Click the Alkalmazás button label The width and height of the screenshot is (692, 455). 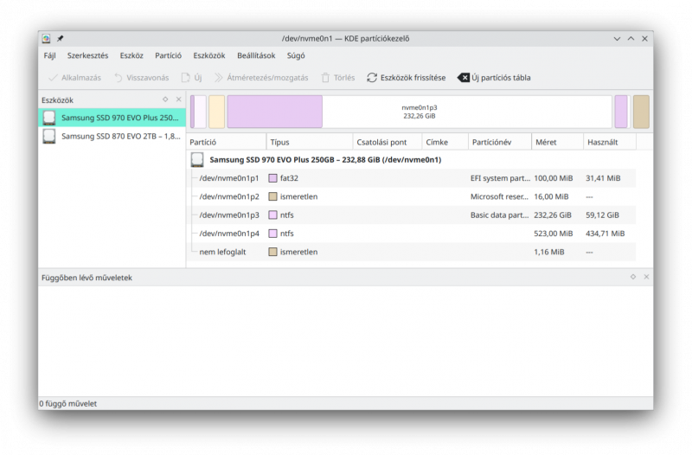(x=81, y=78)
